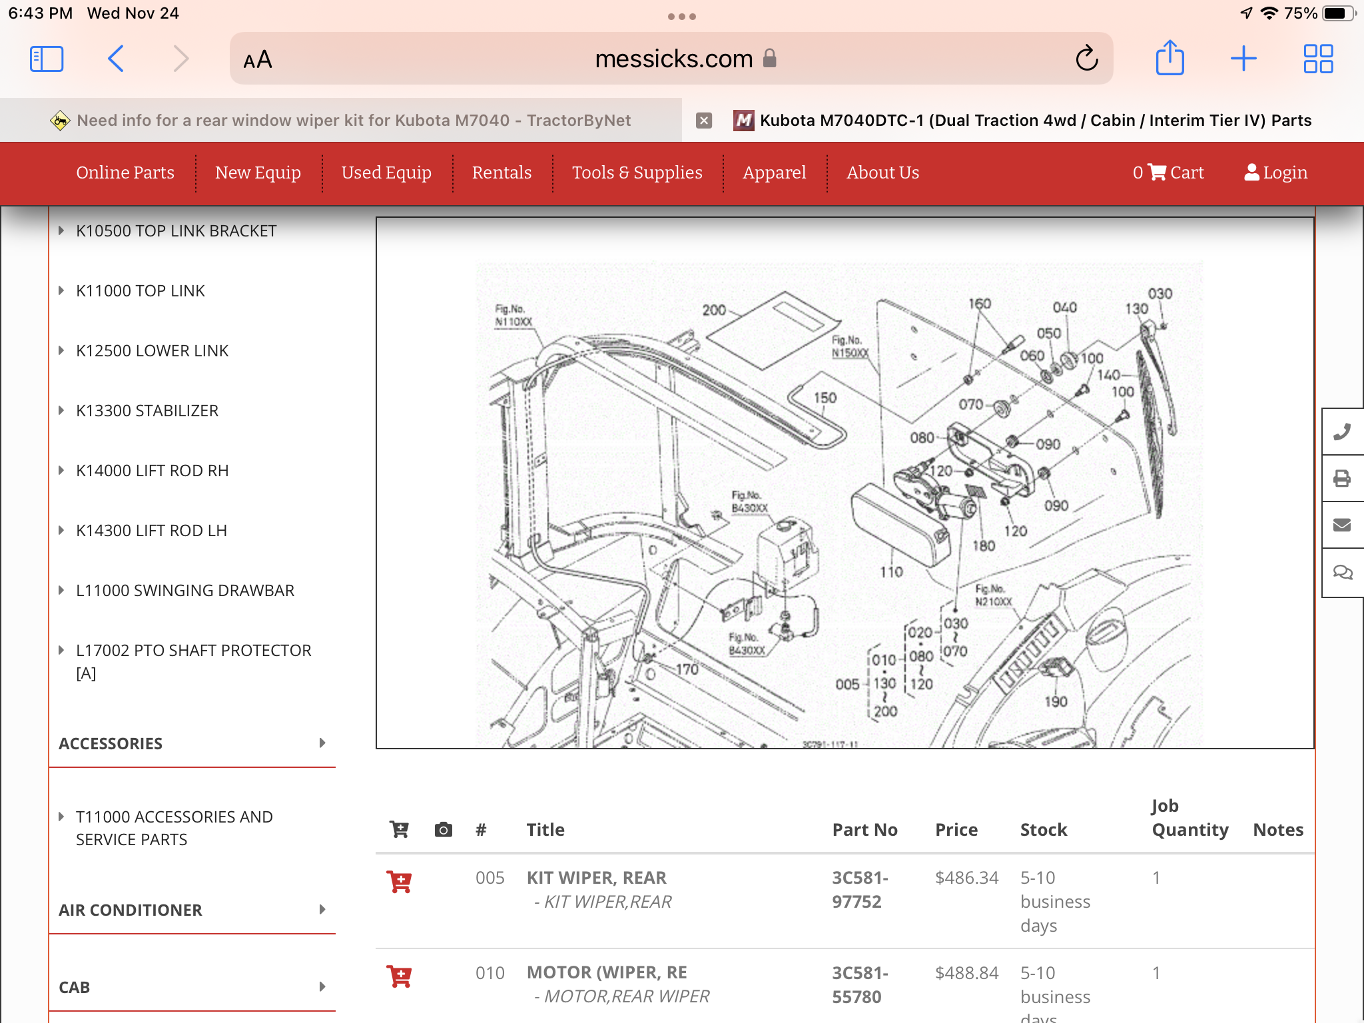
Task: Click the phone contact side icon
Action: tap(1342, 432)
